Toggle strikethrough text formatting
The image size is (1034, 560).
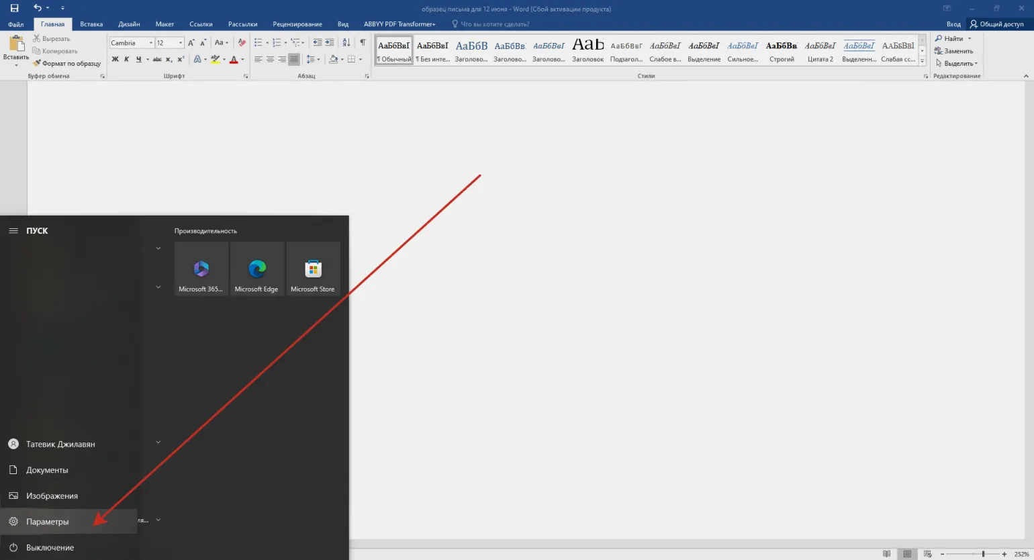click(x=156, y=59)
